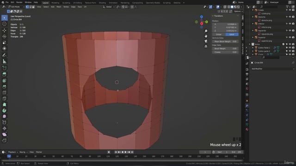Open the Options dropdown
The image size is (296, 166).
click(x=238, y=12)
